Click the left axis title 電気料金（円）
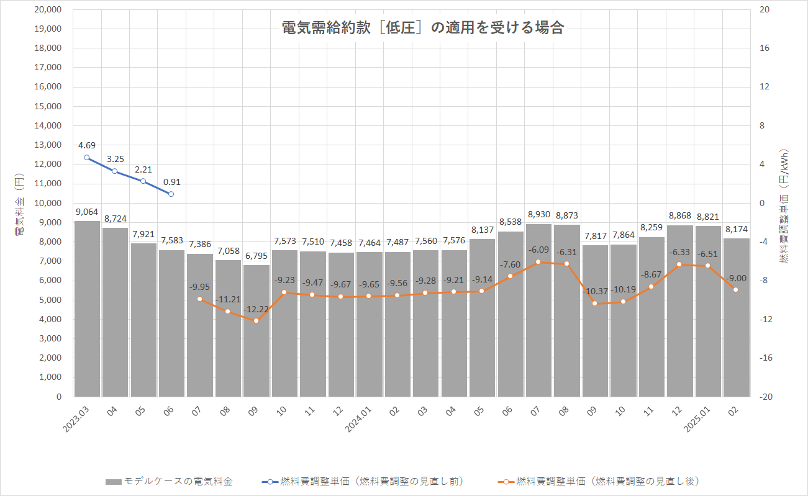 coord(19,204)
